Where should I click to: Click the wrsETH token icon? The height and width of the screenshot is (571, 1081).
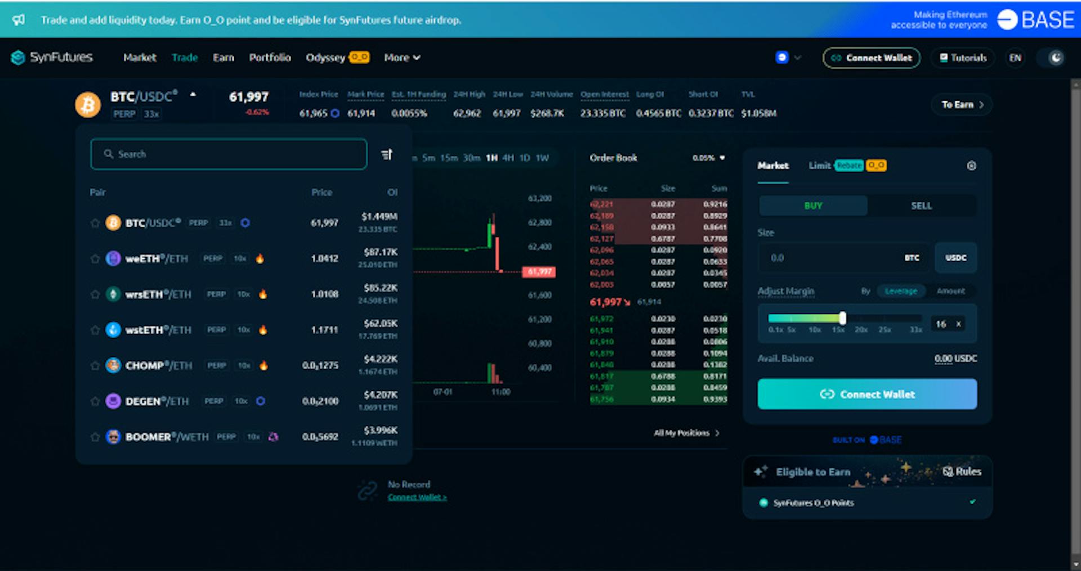tap(113, 294)
